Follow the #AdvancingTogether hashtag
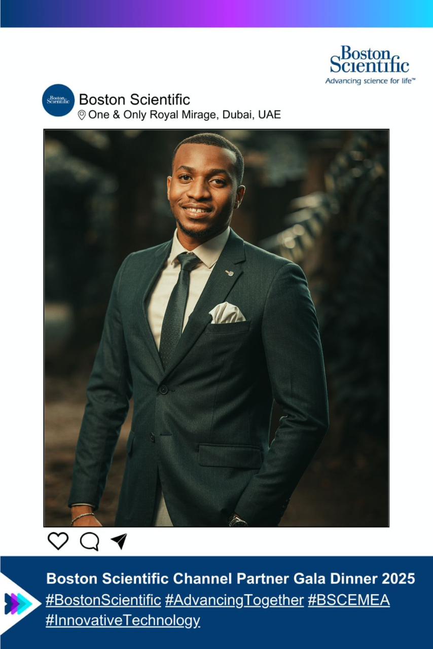Screen dimensions: 433x649 click(234, 600)
